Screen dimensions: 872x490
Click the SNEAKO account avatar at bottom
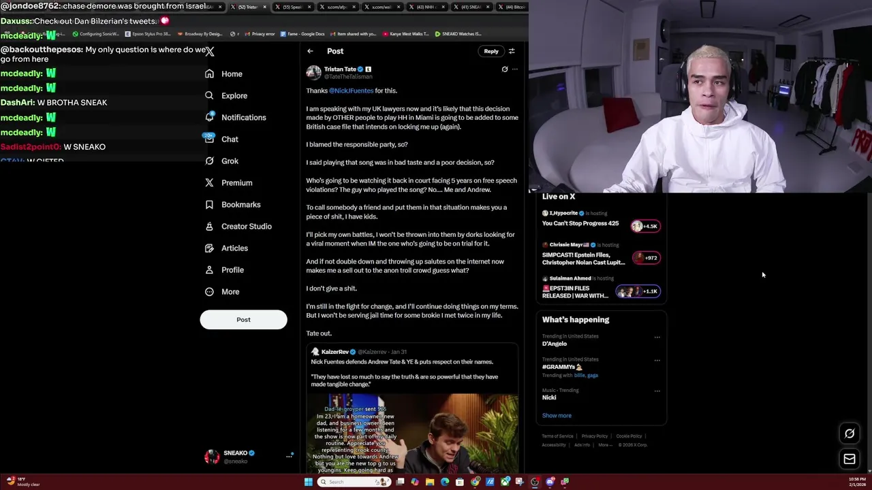212,457
